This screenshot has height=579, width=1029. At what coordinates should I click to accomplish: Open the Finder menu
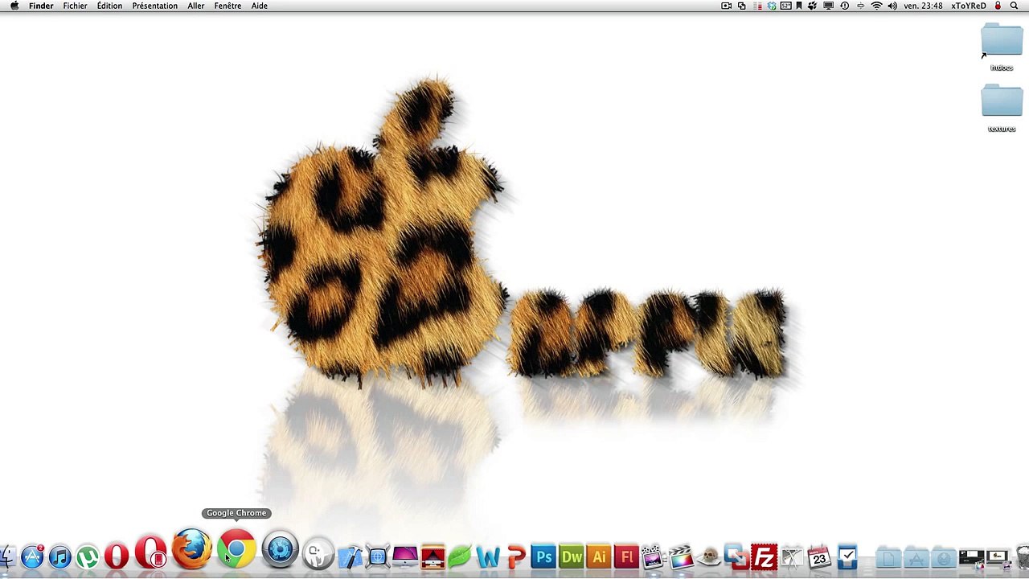[x=41, y=6]
